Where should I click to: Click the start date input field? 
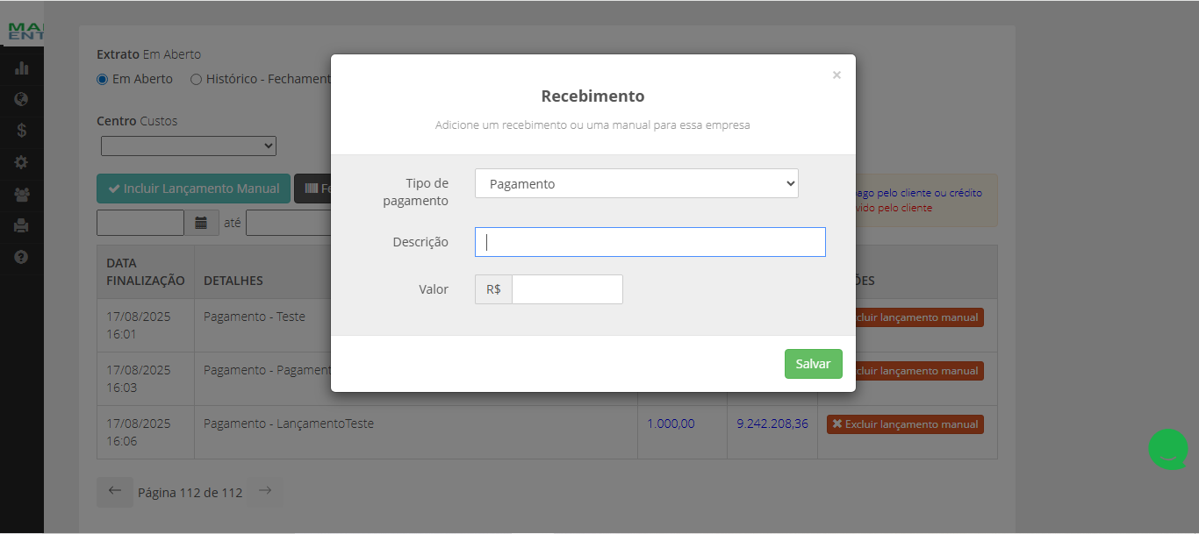140,223
